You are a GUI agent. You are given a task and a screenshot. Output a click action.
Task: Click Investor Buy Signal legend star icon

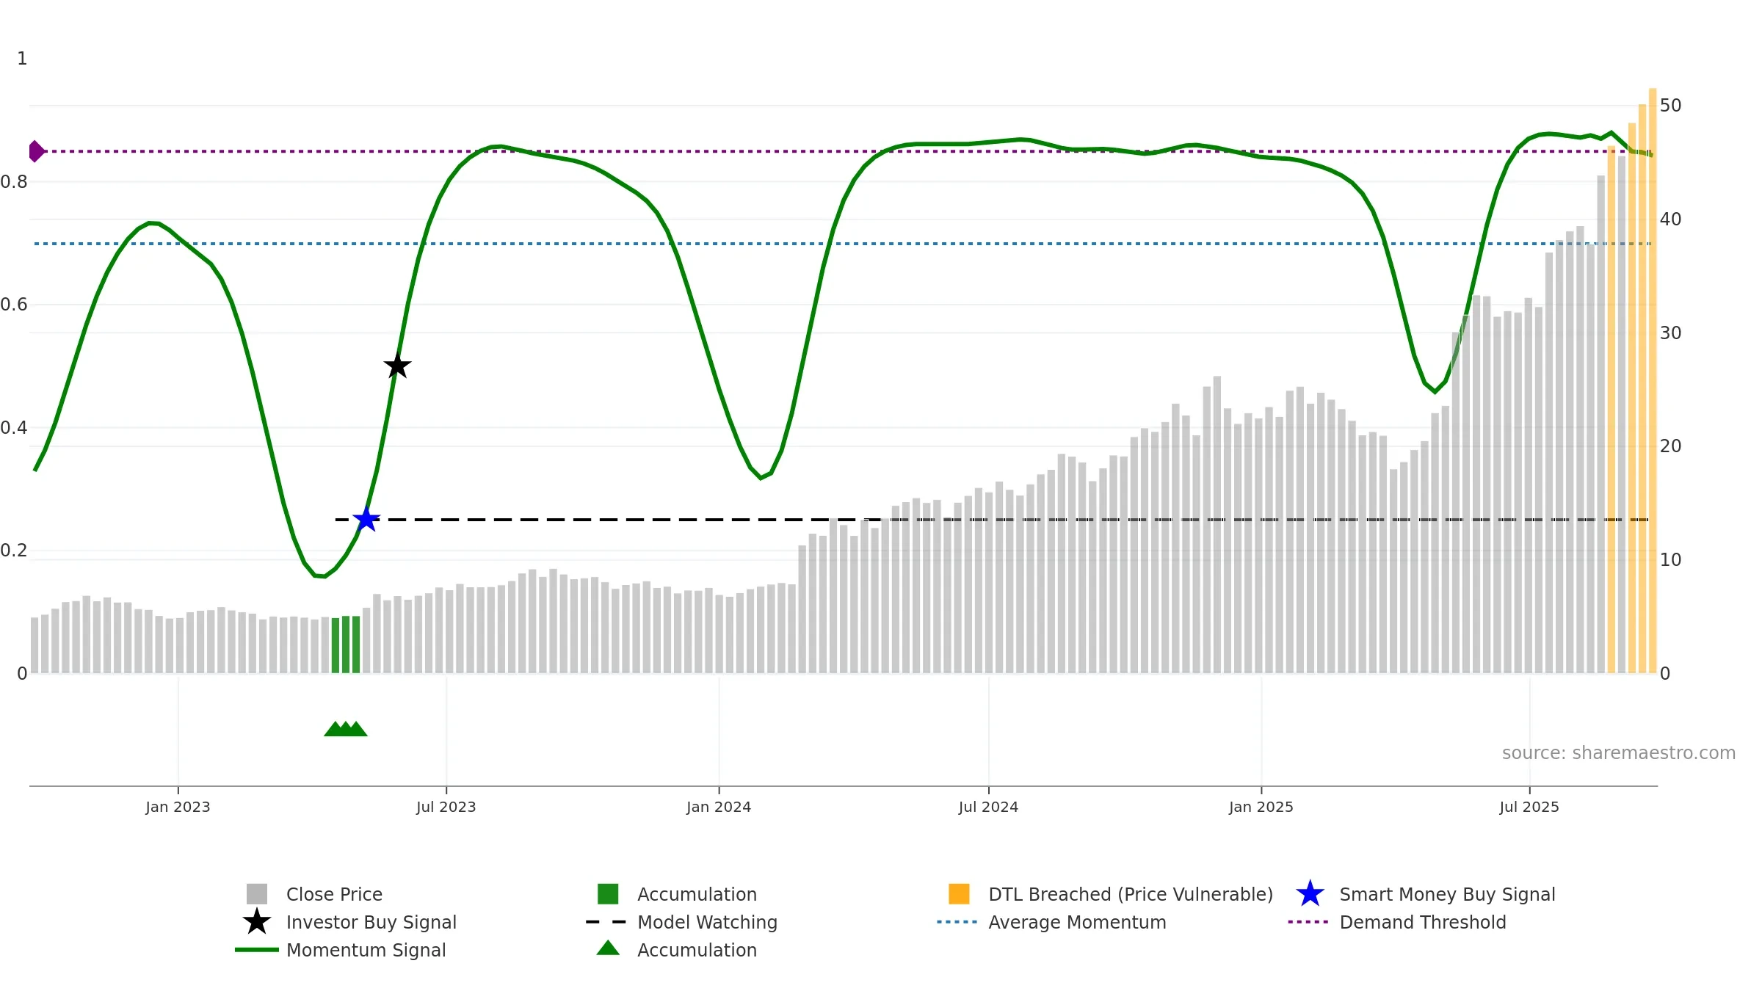pos(257,922)
